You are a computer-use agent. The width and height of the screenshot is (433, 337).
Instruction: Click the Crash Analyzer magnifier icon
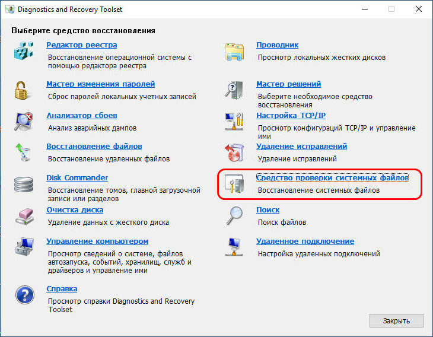24,121
